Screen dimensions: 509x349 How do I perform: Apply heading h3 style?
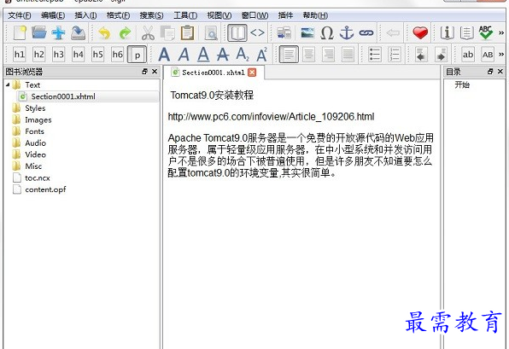(59, 55)
